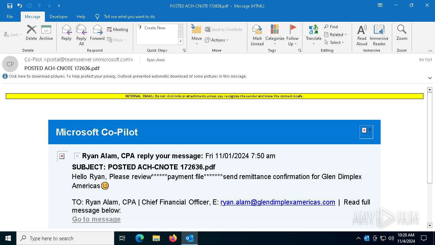Open Task View on taskbar
The height and width of the screenshot is (245, 435).
coord(122,238)
